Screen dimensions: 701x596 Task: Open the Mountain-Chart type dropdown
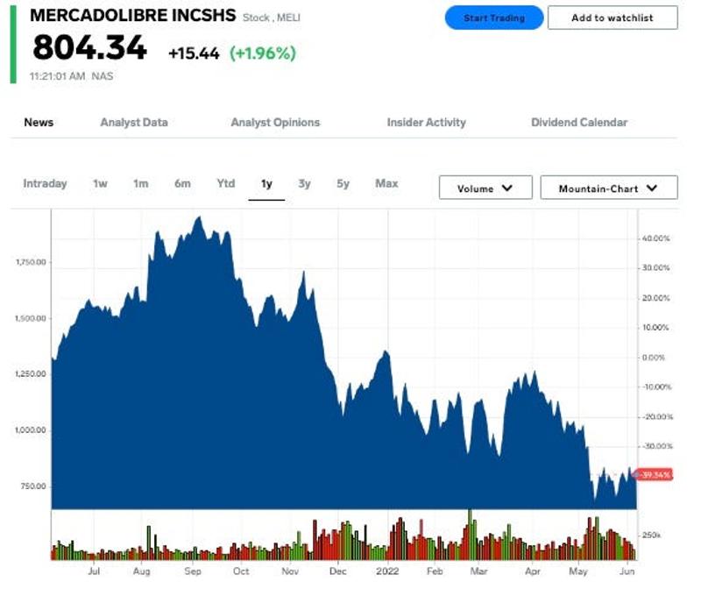[x=609, y=188]
